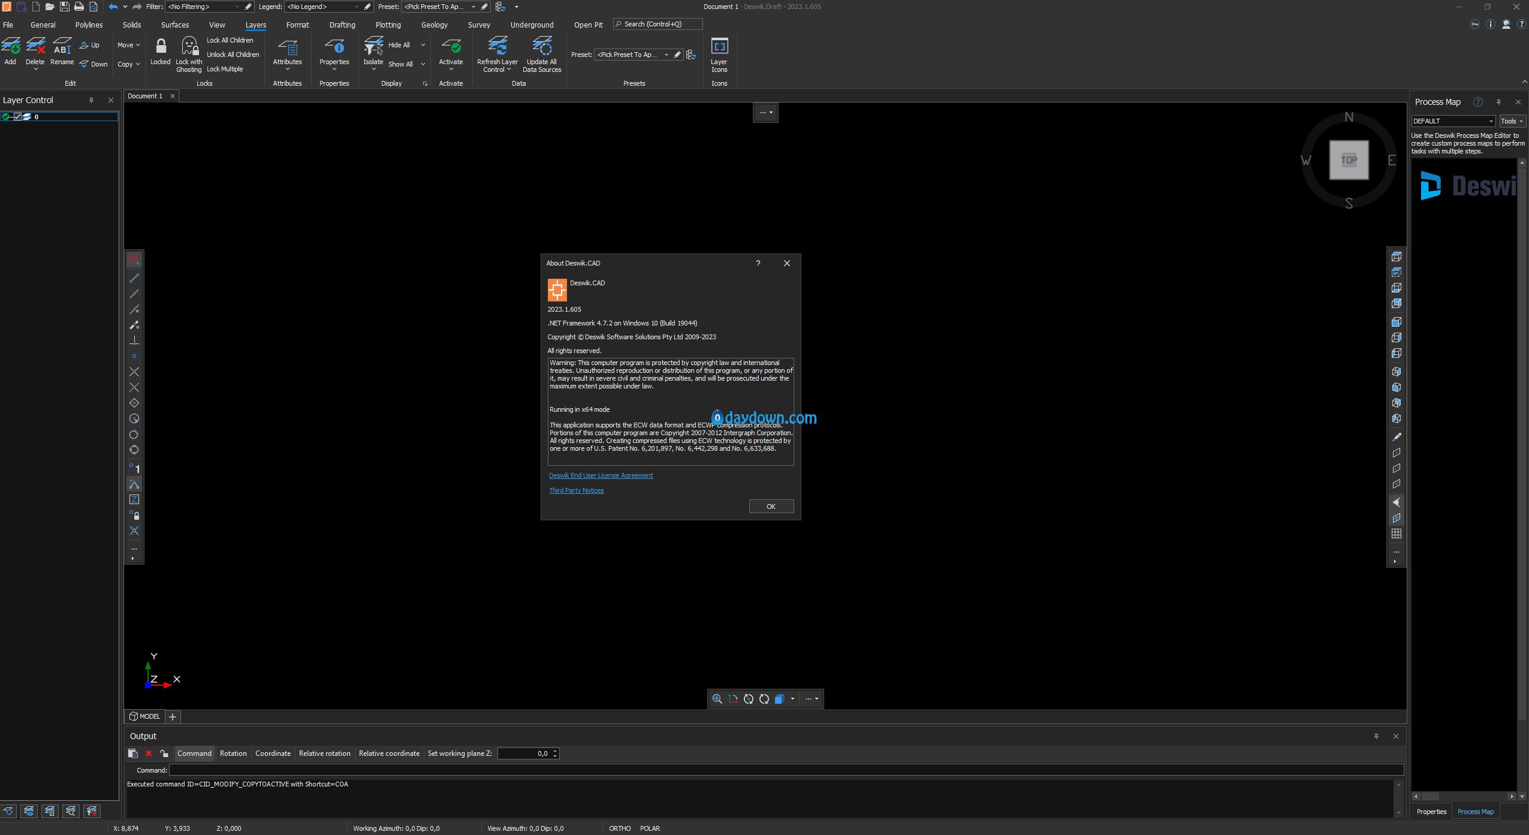Image resolution: width=1529 pixels, height=835 pixels.
Task: Expand the Hide All dropdown arrow
Action: tap(423, 45)
